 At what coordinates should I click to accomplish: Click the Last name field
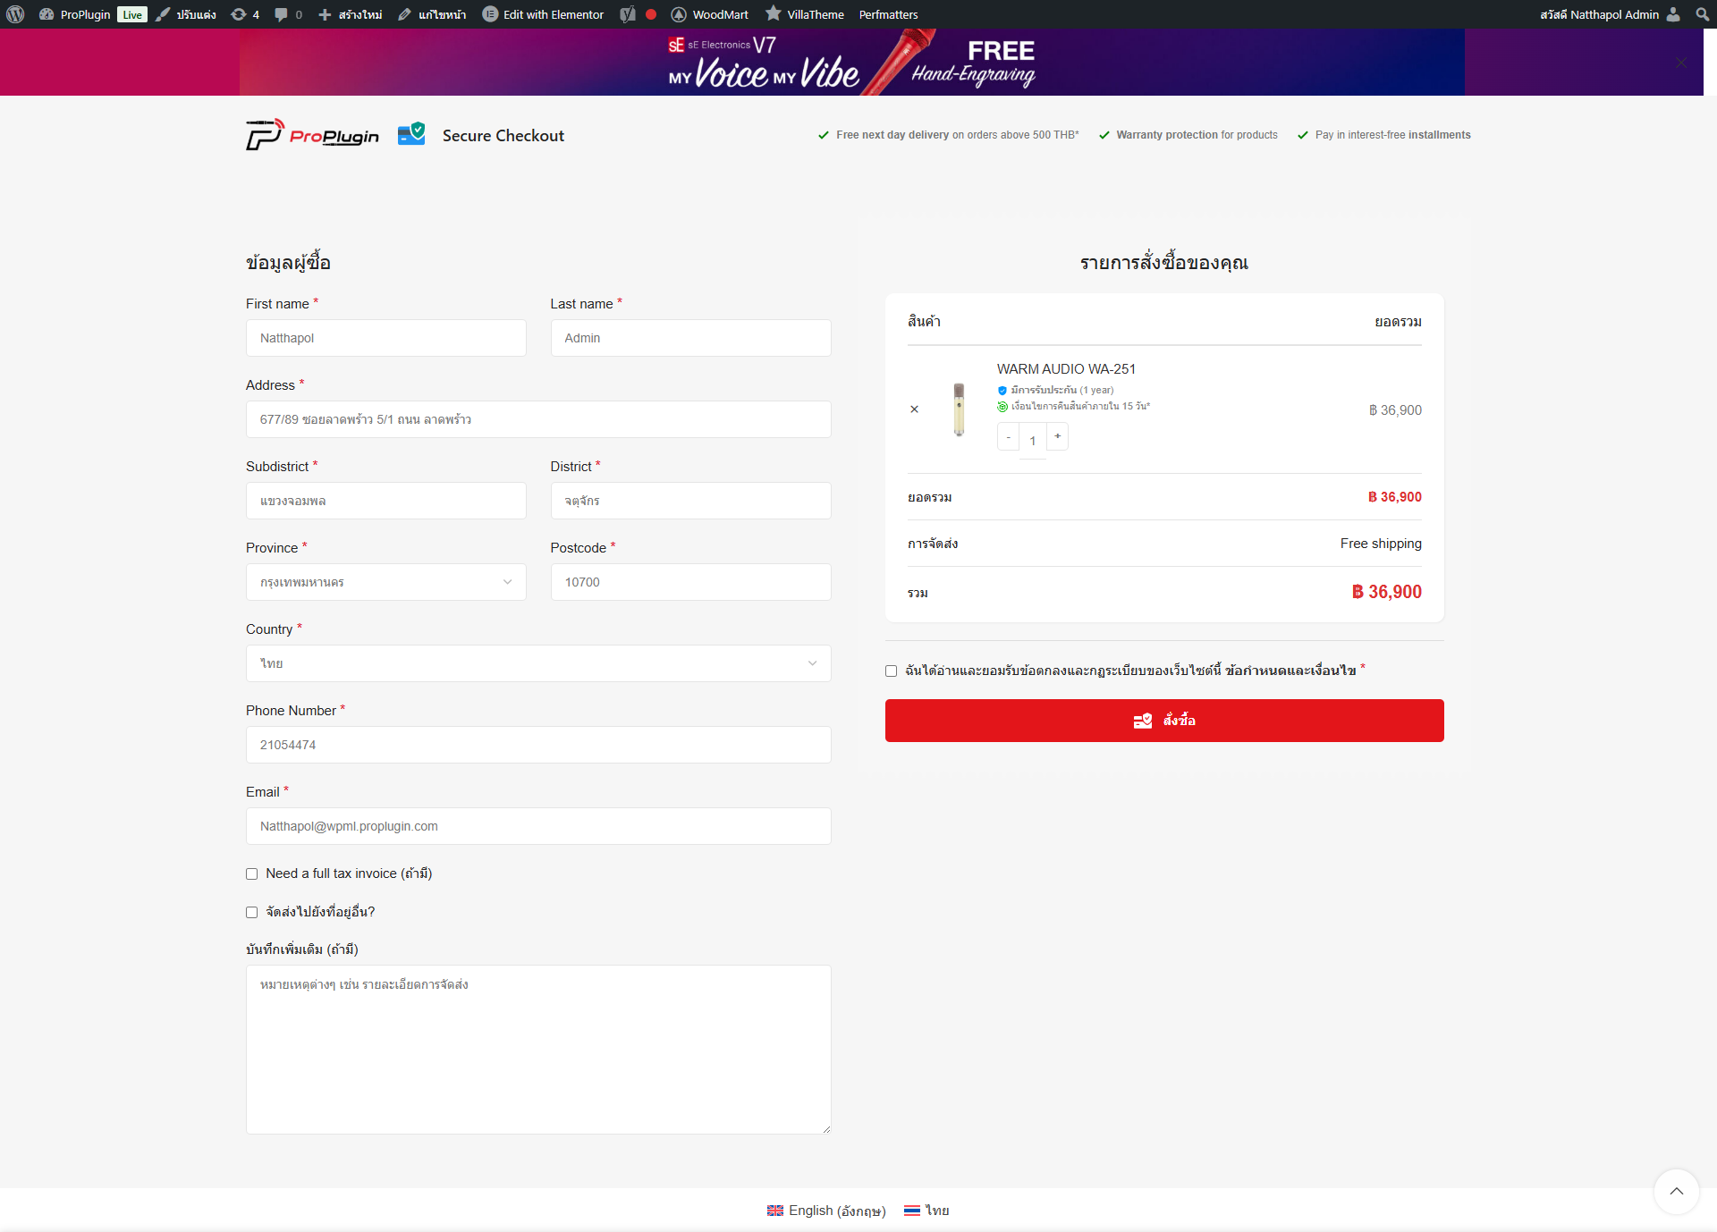(x=691, y=338)
